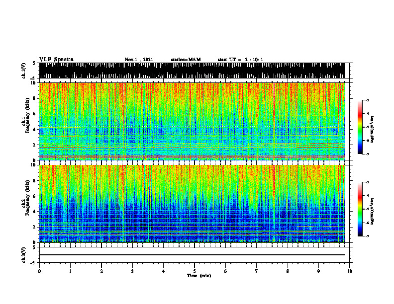Click inside the ch.1 spectrogram plot

coord(192,121)
